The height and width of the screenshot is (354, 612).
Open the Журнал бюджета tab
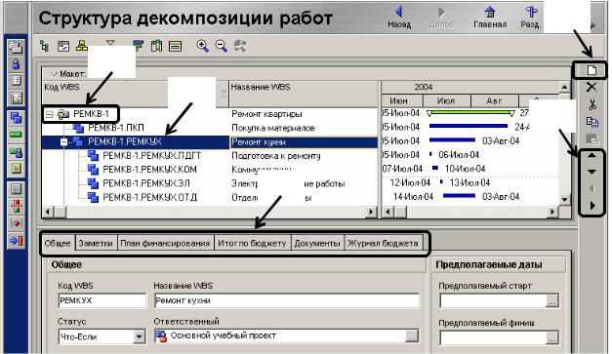point(383,243)
